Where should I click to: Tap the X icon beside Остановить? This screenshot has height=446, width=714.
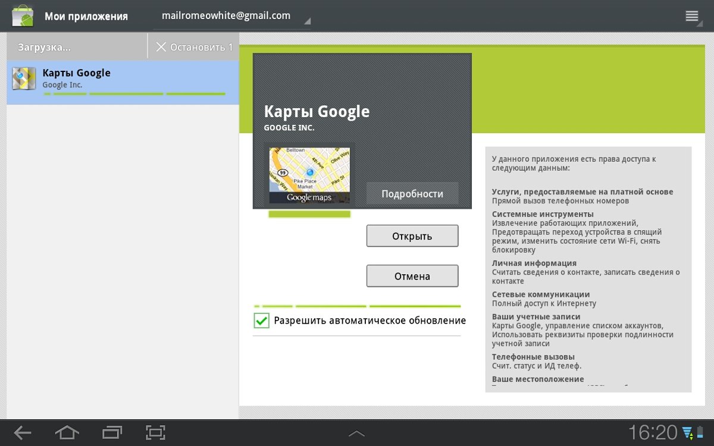click(x=161, y=47)
